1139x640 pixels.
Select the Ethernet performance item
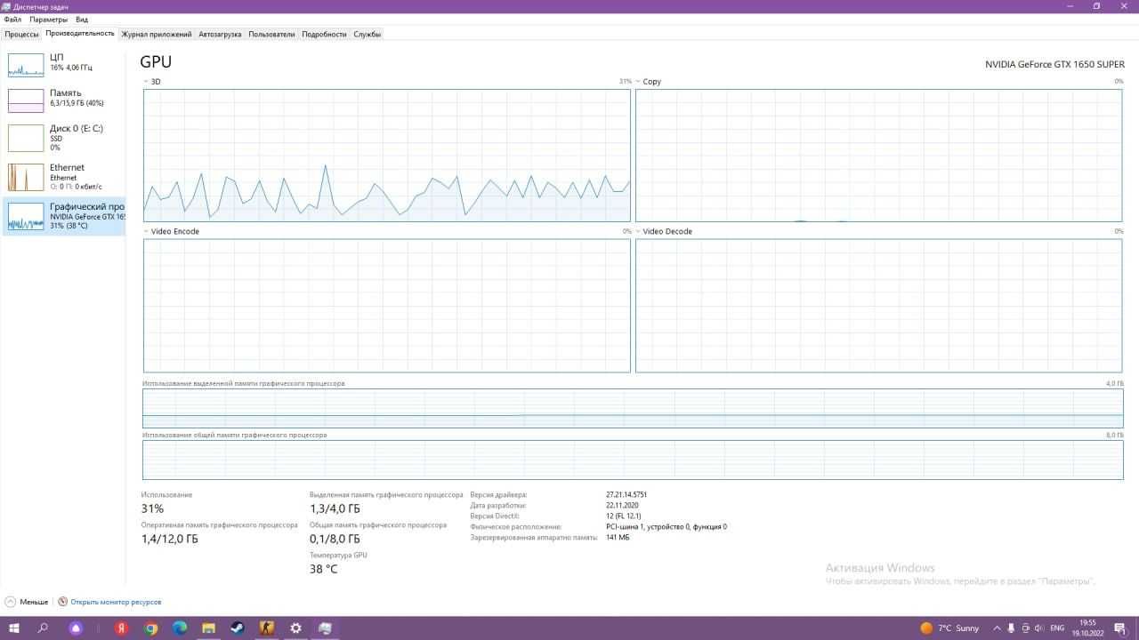tap(64, 176)
